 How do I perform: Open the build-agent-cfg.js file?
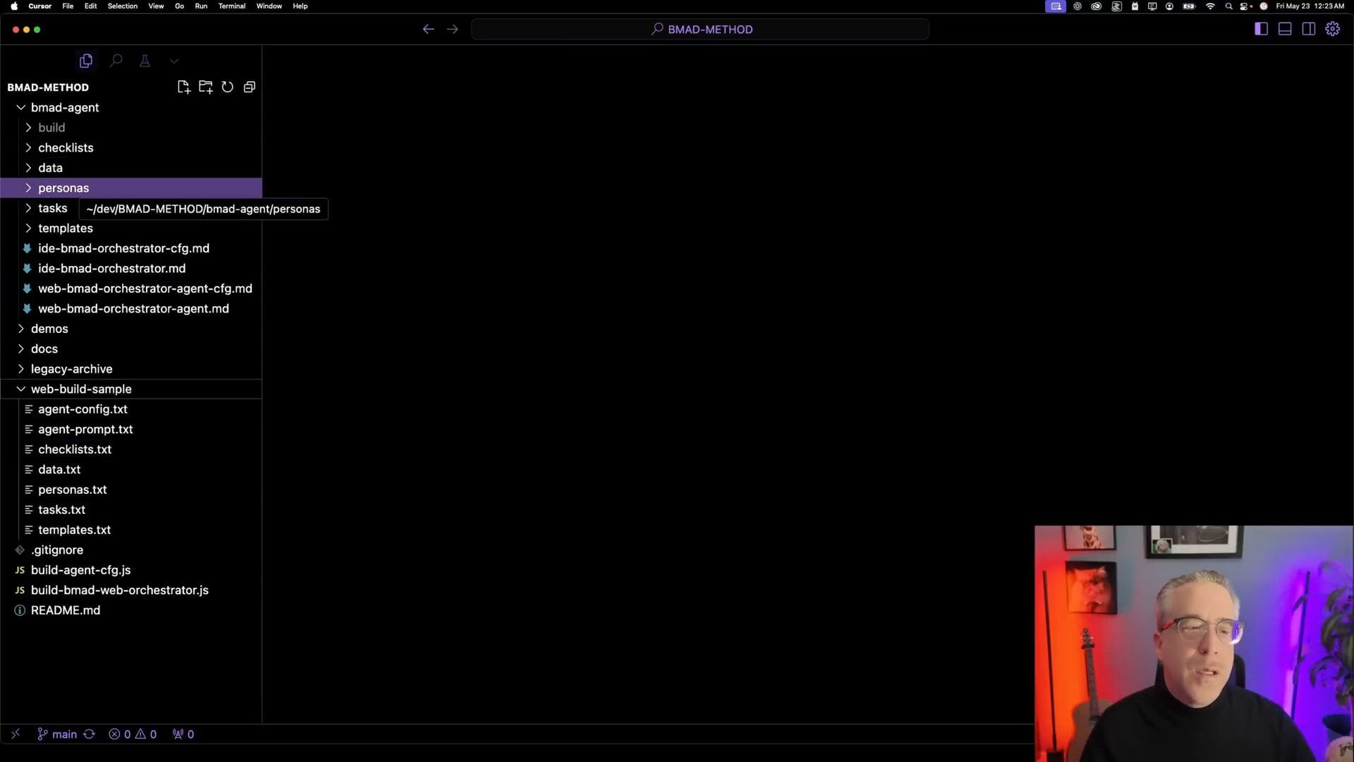[80, 570]
